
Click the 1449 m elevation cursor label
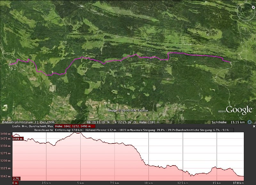[x=17, y=139]
